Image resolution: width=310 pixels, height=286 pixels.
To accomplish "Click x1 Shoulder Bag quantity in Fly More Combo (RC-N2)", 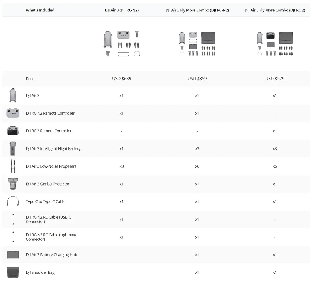I will [x=197, y=272].
